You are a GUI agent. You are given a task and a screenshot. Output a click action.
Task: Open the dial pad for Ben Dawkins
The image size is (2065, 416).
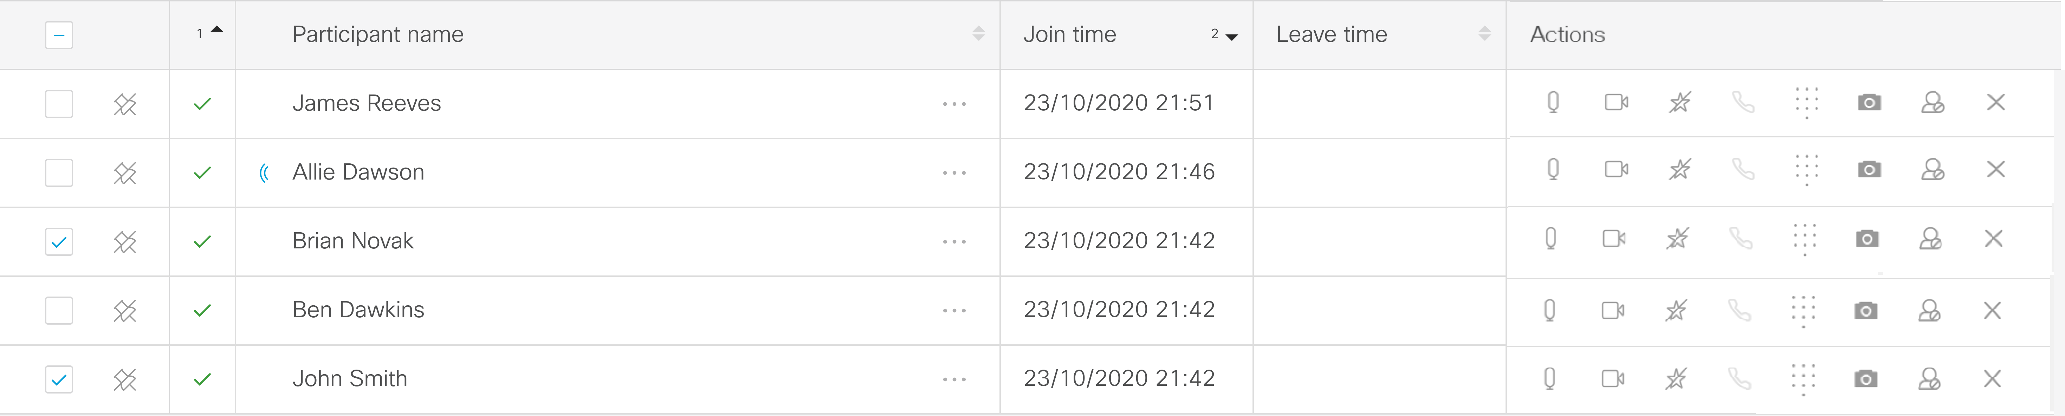[x=1803, y=311]
